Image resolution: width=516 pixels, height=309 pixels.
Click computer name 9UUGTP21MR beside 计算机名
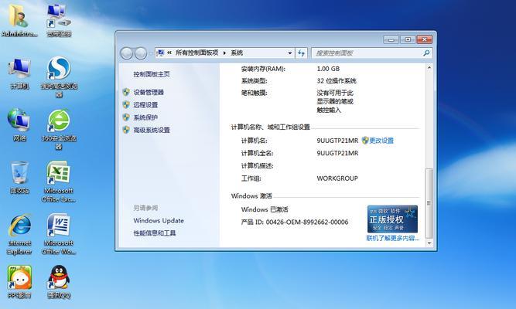[337, 141]
